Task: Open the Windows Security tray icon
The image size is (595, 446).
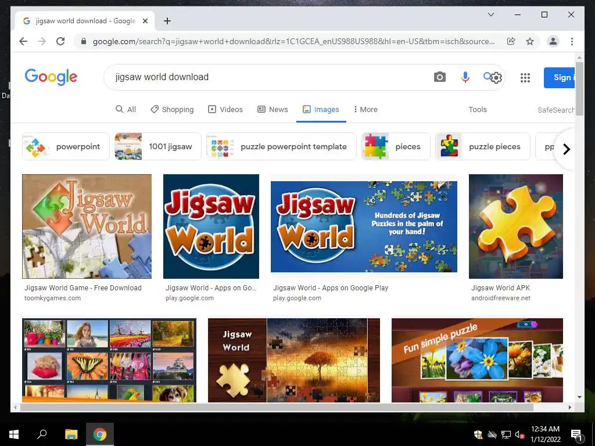Action: click(x=478, y=434)
